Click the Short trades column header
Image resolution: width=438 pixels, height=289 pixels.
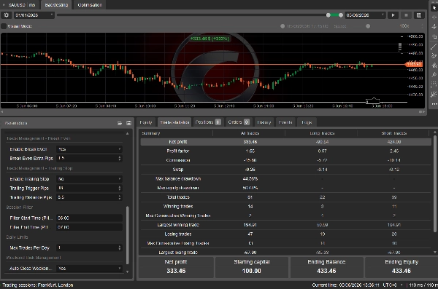[394, 133]
